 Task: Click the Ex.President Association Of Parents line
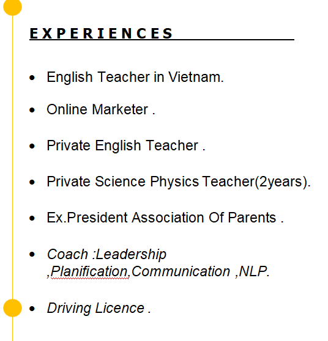click(165, 218)
